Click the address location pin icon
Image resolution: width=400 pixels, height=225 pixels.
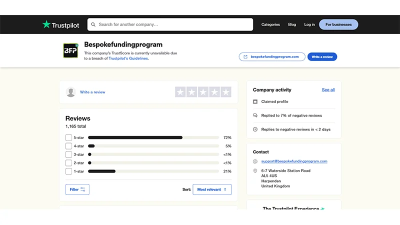tap(255, 170)
